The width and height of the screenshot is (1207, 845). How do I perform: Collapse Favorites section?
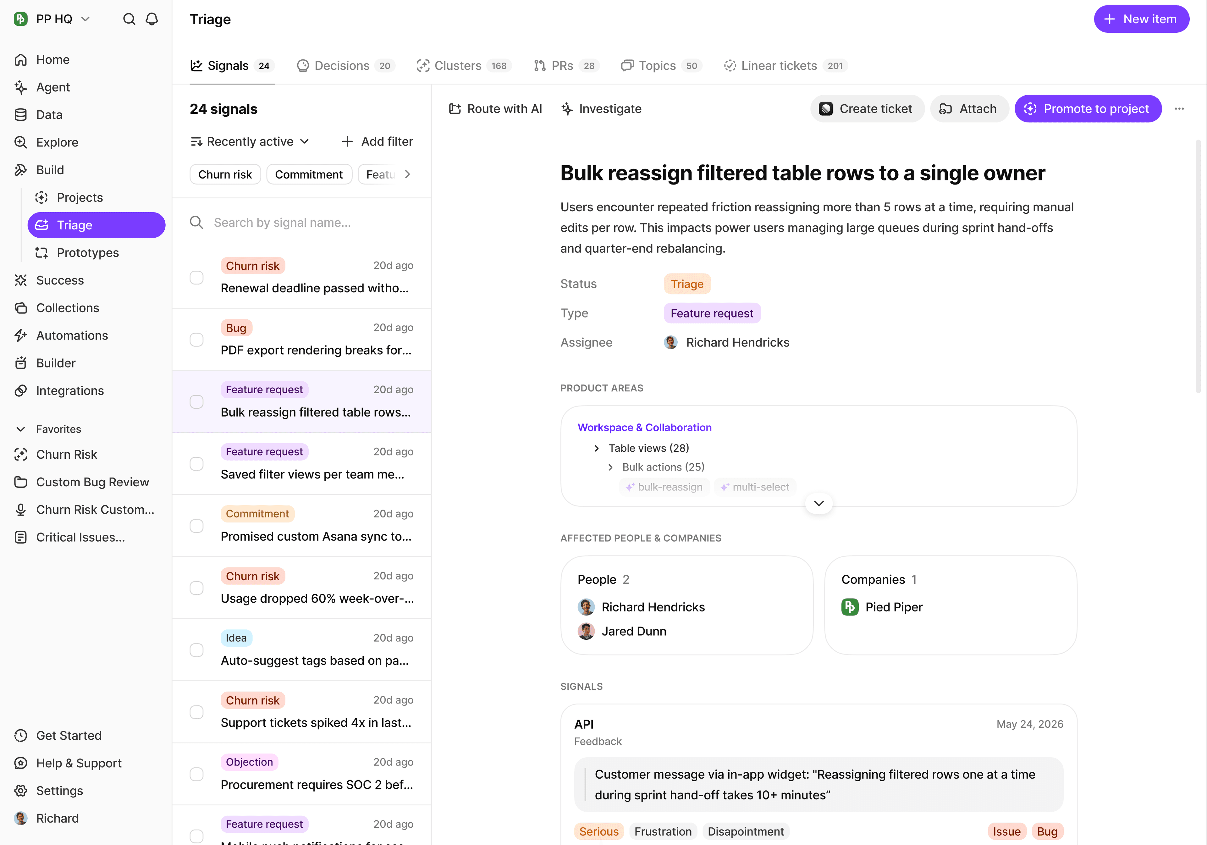point(20,429)
